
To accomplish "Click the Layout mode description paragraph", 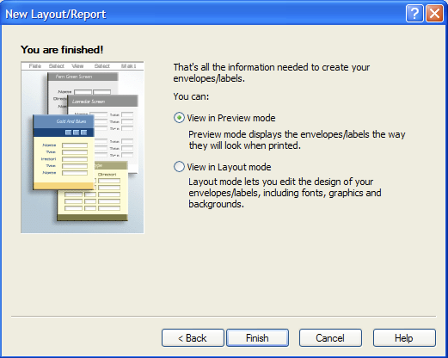I will click(x=285, y=193).
